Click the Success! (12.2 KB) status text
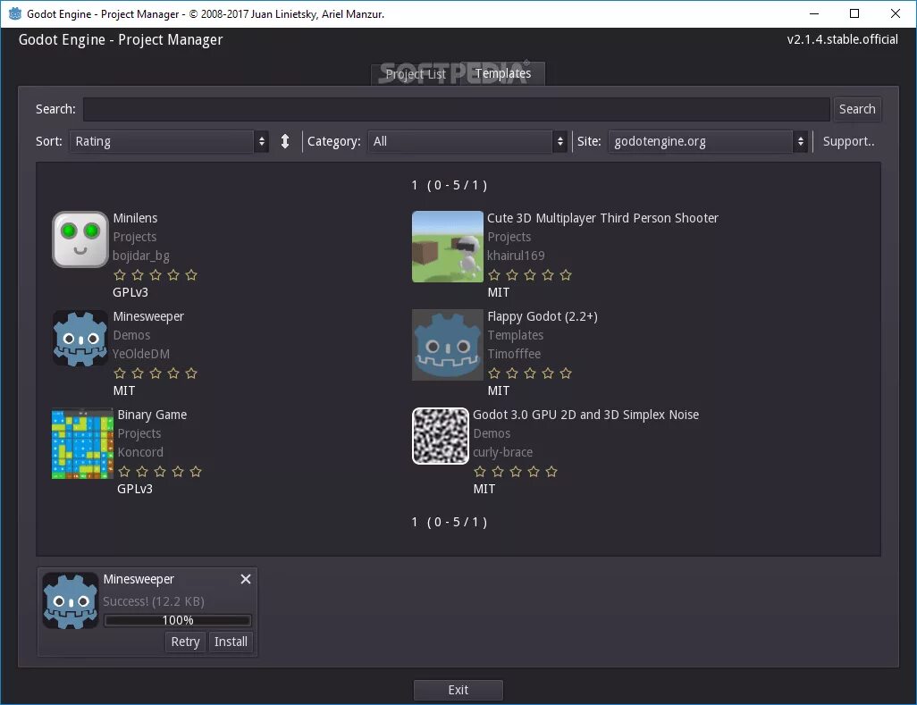917x705 pixels. (154, 601)
